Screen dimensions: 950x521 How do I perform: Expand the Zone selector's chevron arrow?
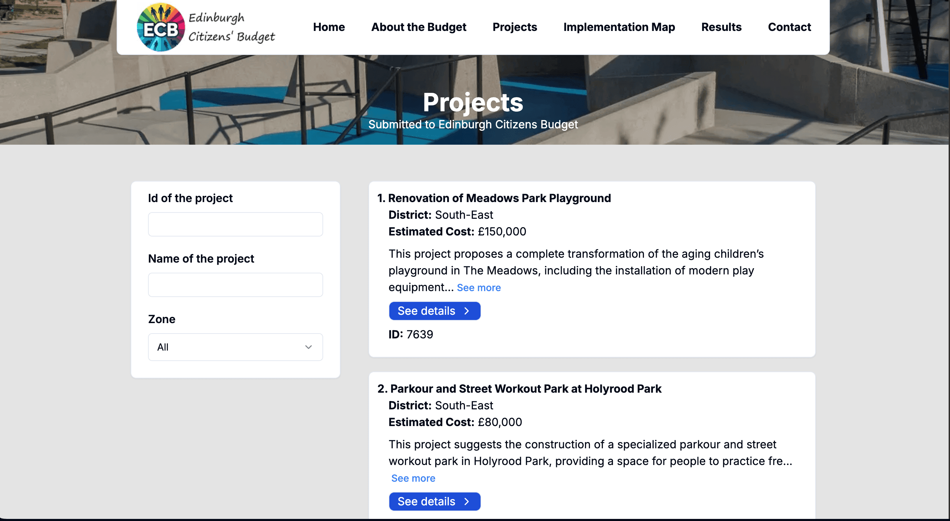(x=308, y=347)
